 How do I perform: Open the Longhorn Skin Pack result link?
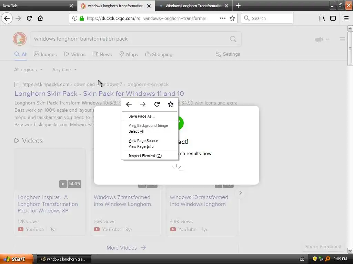pos(99,93)
